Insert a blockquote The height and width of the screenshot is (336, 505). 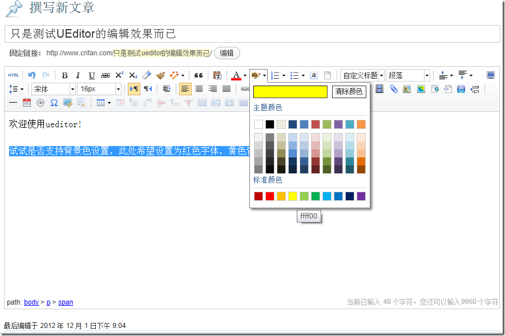[x=199, y=75]
